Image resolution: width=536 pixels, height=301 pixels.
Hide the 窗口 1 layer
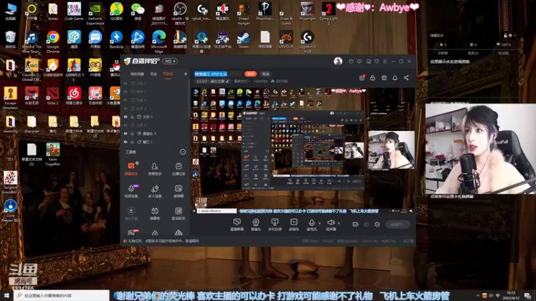[x=125, y=142]
